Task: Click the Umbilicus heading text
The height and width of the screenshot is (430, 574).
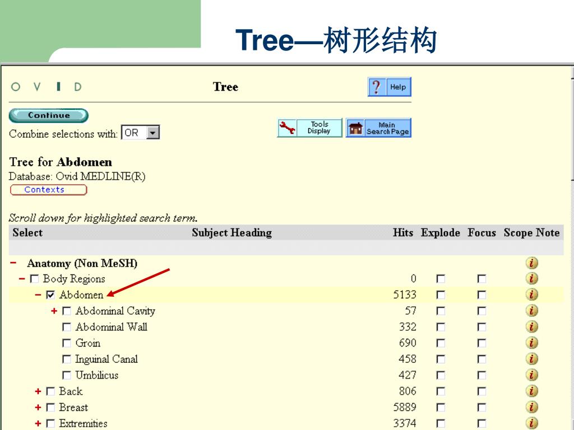Action: [x=96, y=375]
